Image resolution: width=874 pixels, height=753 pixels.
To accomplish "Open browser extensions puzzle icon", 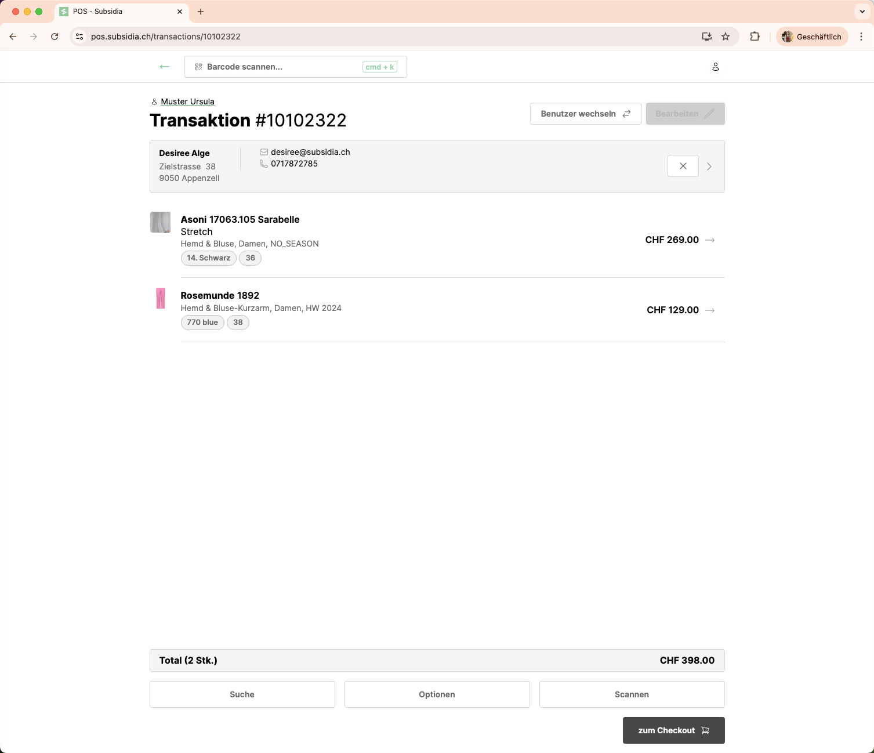I will click(x=755, y=37).
